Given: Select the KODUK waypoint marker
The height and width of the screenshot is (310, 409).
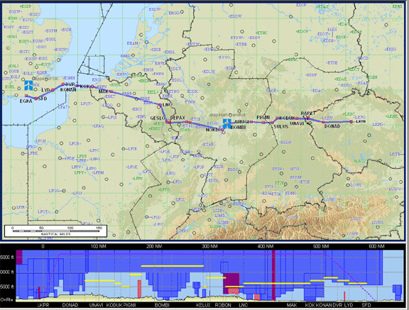Looking at the screenshot, I should point(277,118).
